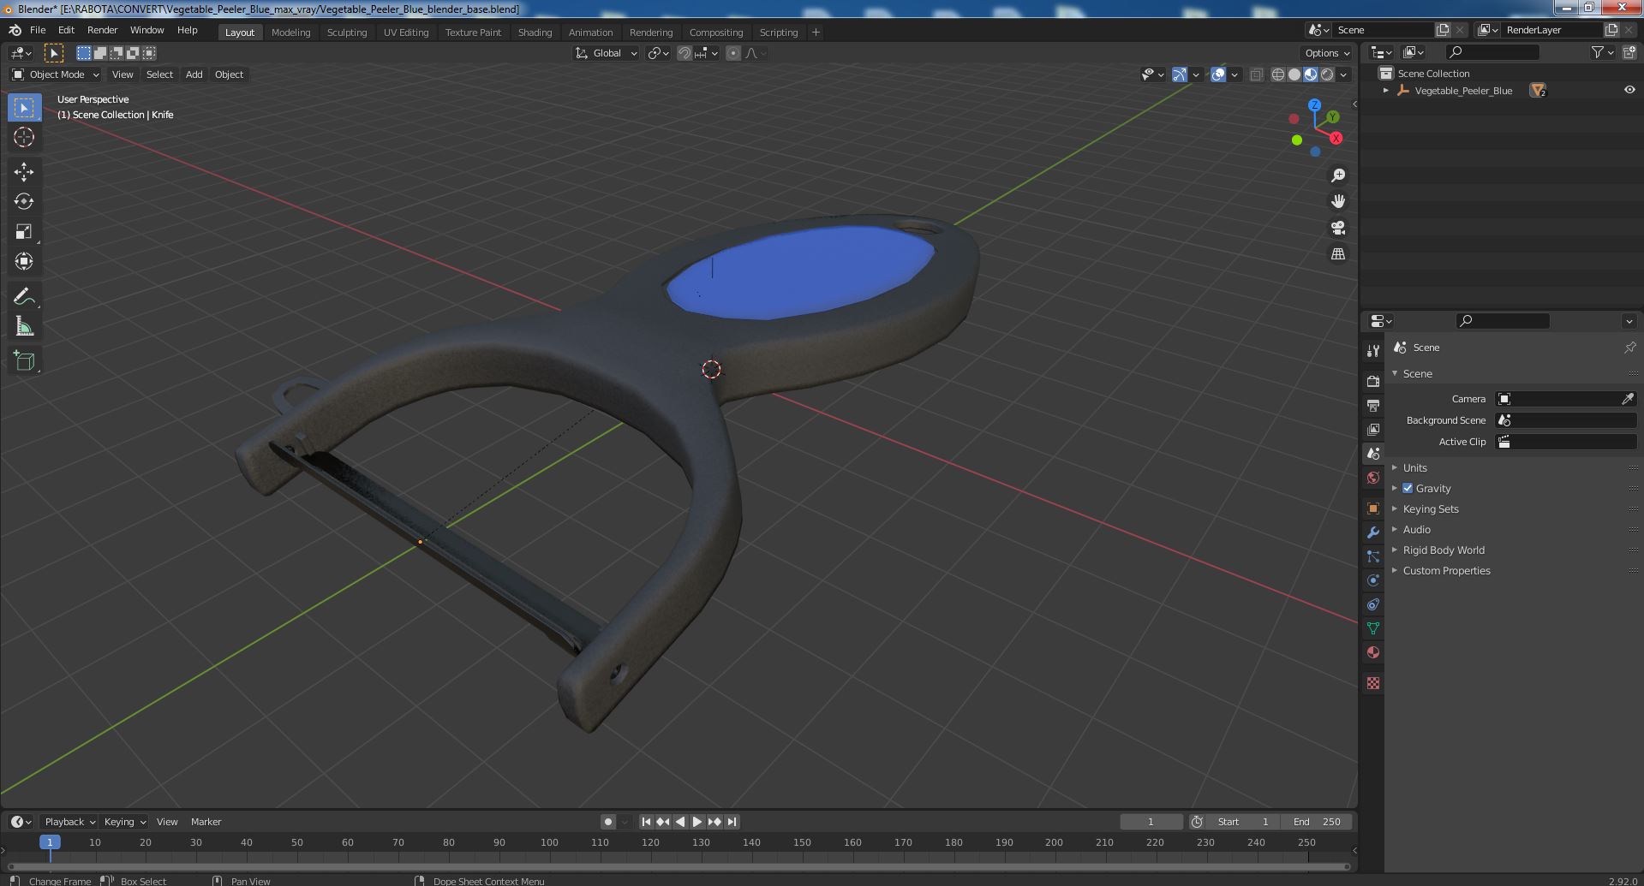The image size is (1644, 886).
Task: Open the Texture properties checker tab
Action: (1373, 683)
